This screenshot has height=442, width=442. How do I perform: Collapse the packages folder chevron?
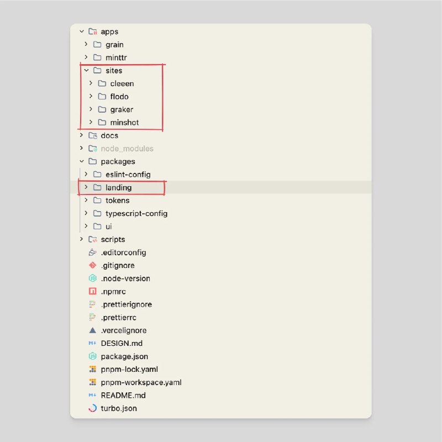pos(81,161)
